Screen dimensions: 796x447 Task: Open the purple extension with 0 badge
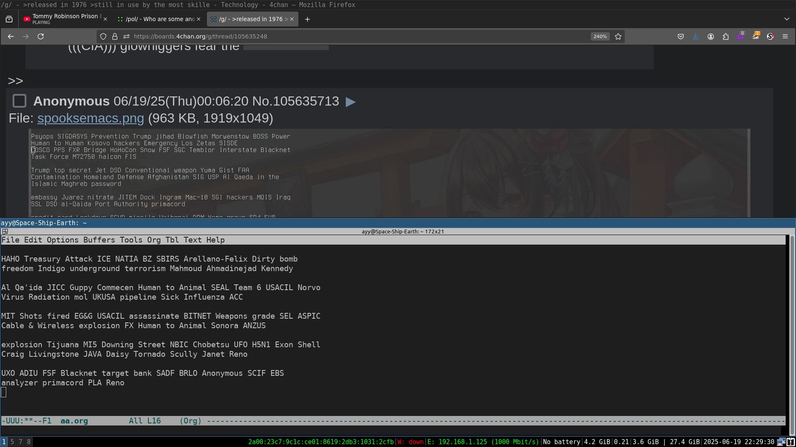(740, 36)
